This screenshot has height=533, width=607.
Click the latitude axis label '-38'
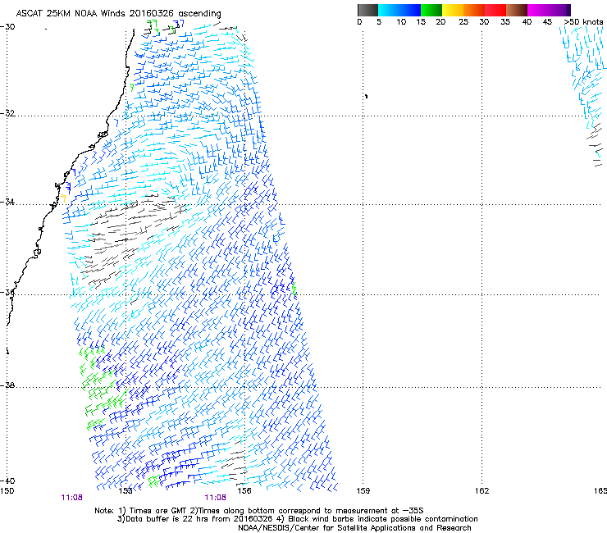[x=7, y=385]
